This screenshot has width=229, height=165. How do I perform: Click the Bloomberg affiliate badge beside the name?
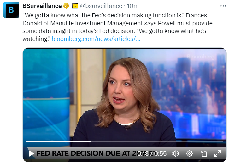(75, 6)
